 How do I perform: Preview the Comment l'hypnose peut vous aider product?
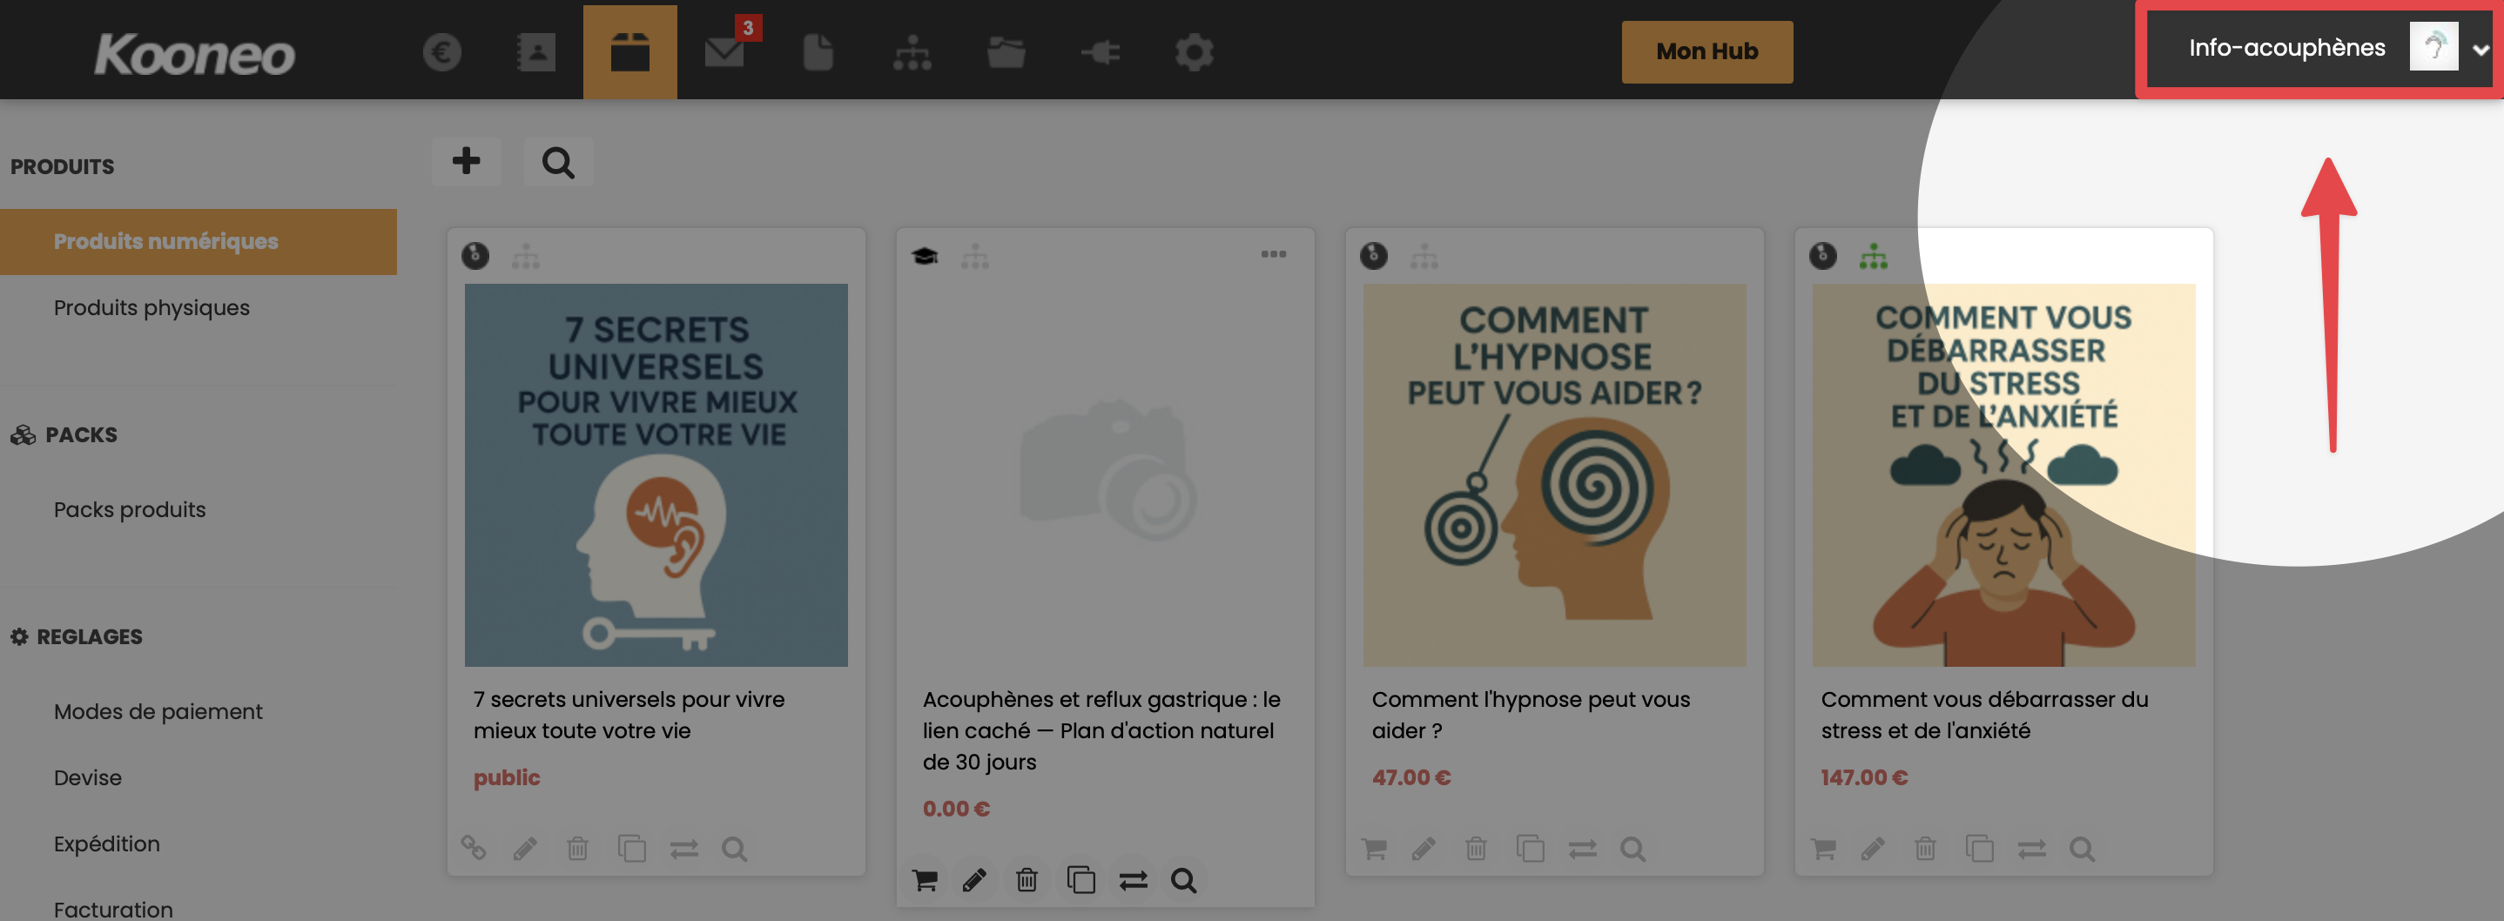(1632, 848)
